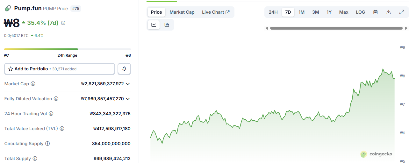409x163 pixels.
Task: Select the 24H time range
Action: (273, 12)
